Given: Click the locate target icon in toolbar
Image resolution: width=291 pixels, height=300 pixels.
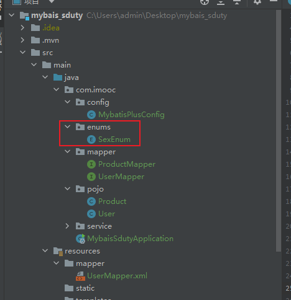Looking at the screenshot, I should (205, 2).
